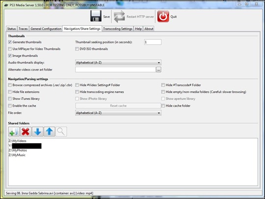
Task: Add a shared folder with green plus icon
Action: click(x=14, y=132)
